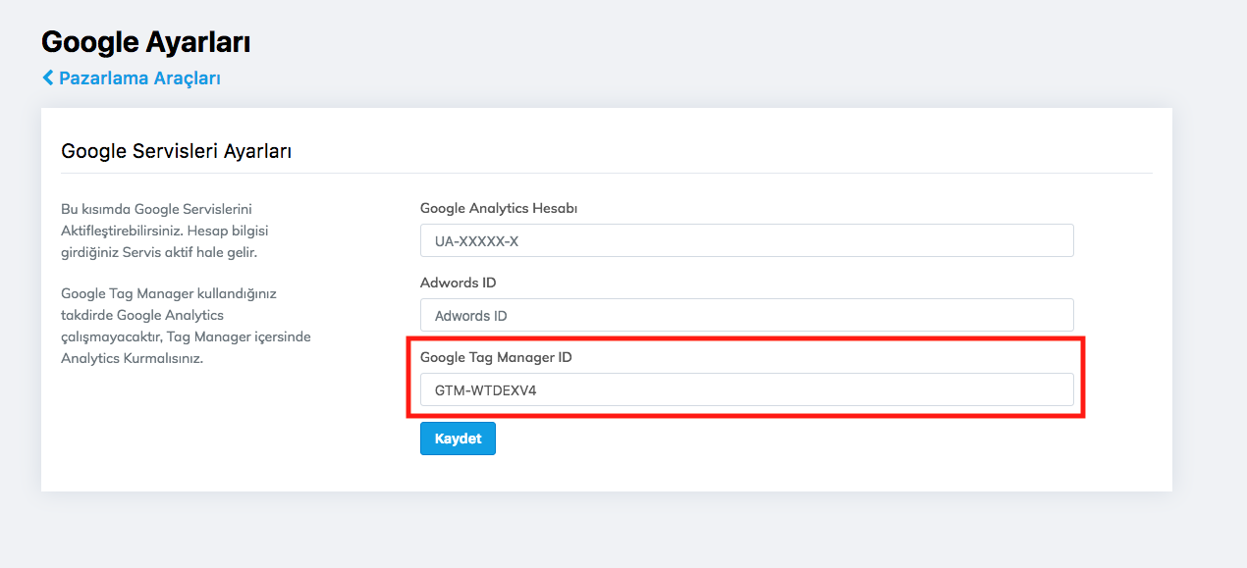1247x568 pixels.
Task: Click the Google Analytics Hesabı label
Action: [x=498, y=208]
